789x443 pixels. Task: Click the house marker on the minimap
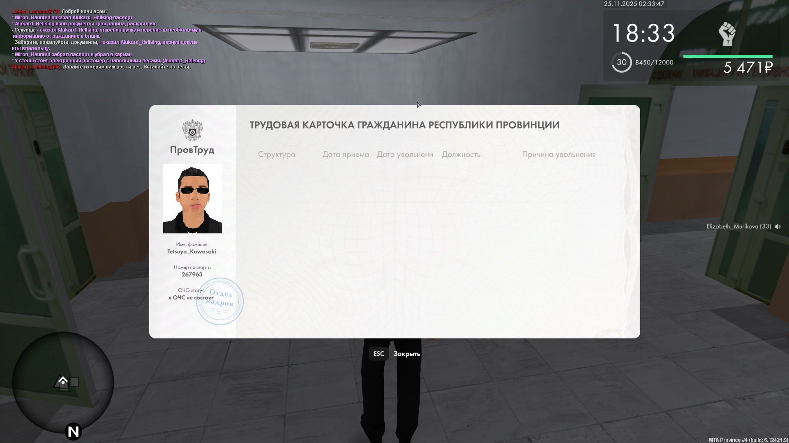[62, 381]
